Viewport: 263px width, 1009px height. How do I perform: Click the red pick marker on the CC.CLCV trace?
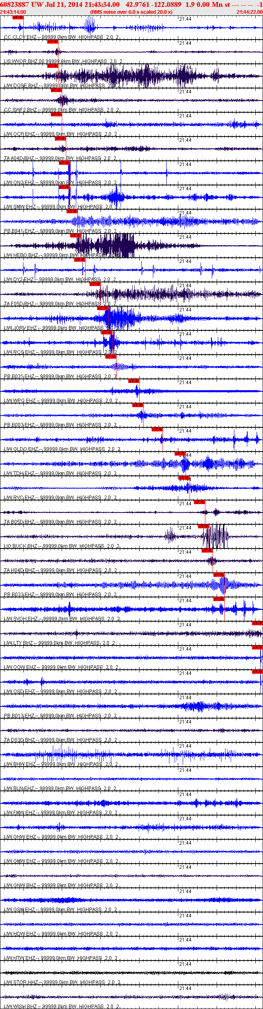pos(18,17)
